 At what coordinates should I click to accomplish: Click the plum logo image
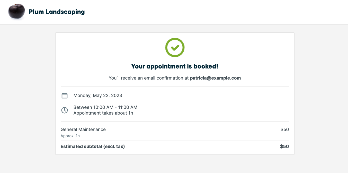pos(16,12)
